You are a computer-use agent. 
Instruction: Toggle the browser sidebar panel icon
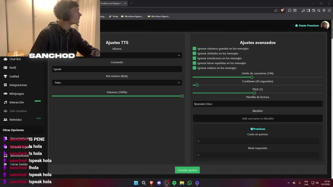point(308,10)
